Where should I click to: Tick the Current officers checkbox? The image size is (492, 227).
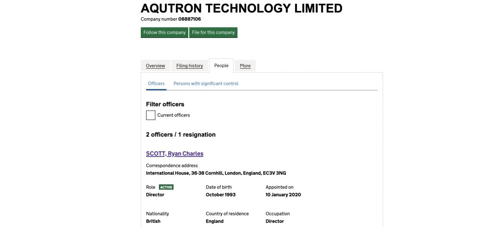click(x=150, y=115)
